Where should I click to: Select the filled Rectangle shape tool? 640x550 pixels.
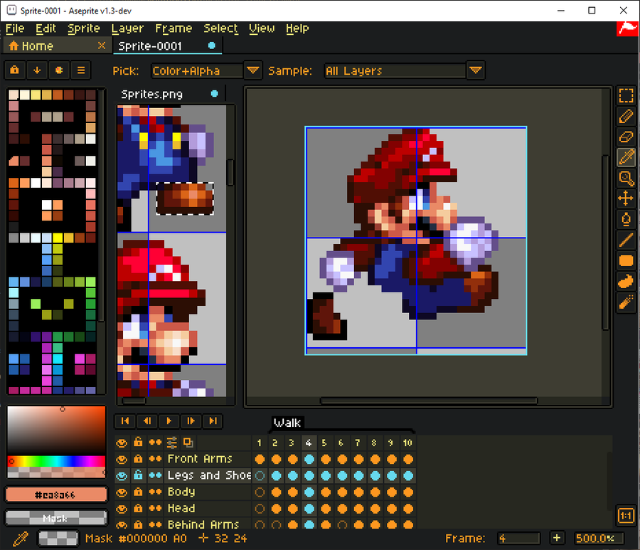[x=626, y=260]
